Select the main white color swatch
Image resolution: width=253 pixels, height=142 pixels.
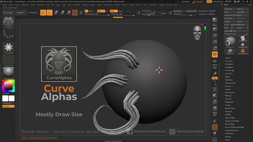click(11, 98)
